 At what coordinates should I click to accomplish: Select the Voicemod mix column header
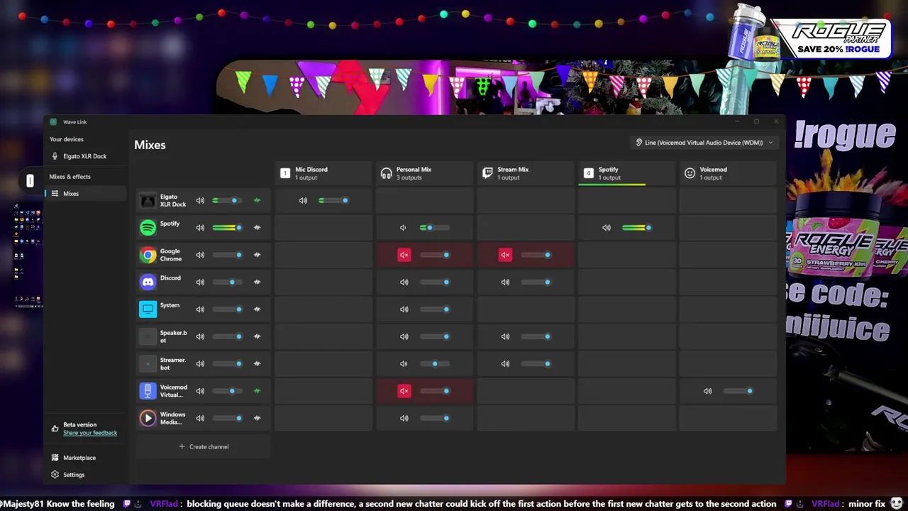pos(728,173)
